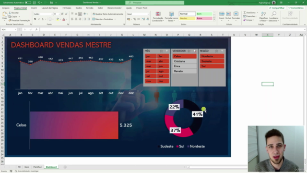Open the Arquivo menu
Viewport: 307px width, 173px height.
click(6, 8)
